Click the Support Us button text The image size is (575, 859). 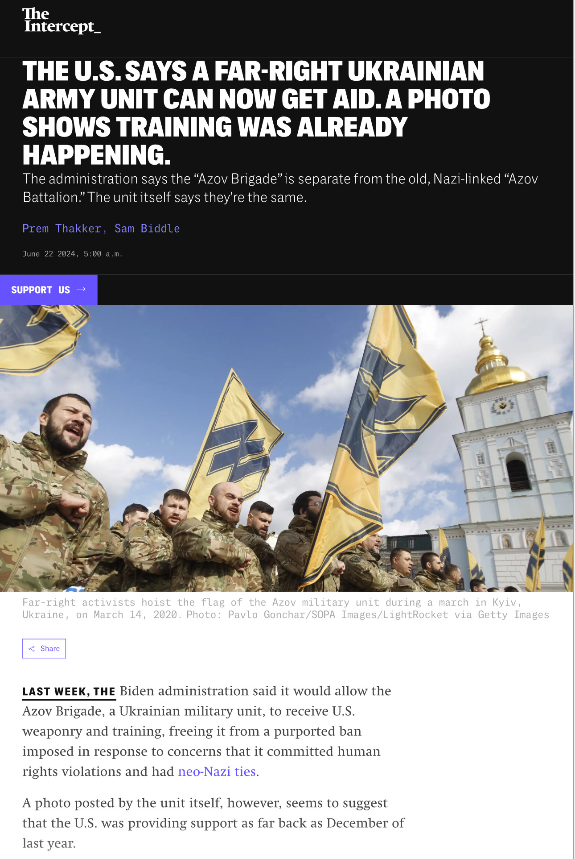click(41, 290)
